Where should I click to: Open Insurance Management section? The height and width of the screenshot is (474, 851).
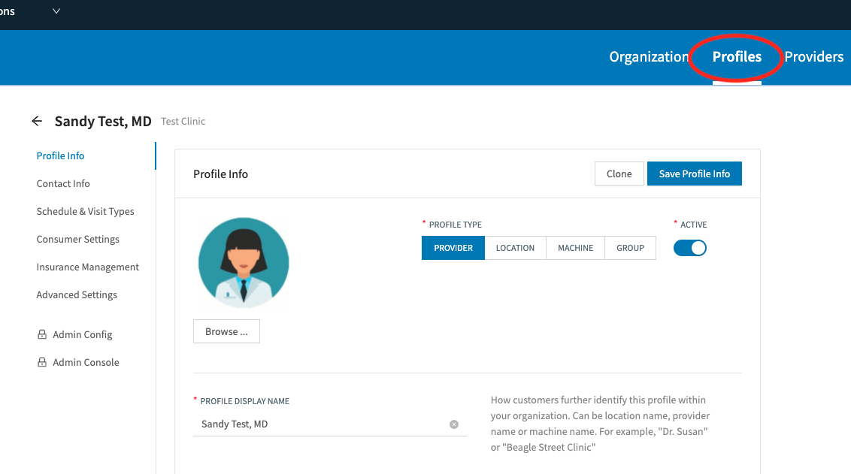(x=87, y=267)
